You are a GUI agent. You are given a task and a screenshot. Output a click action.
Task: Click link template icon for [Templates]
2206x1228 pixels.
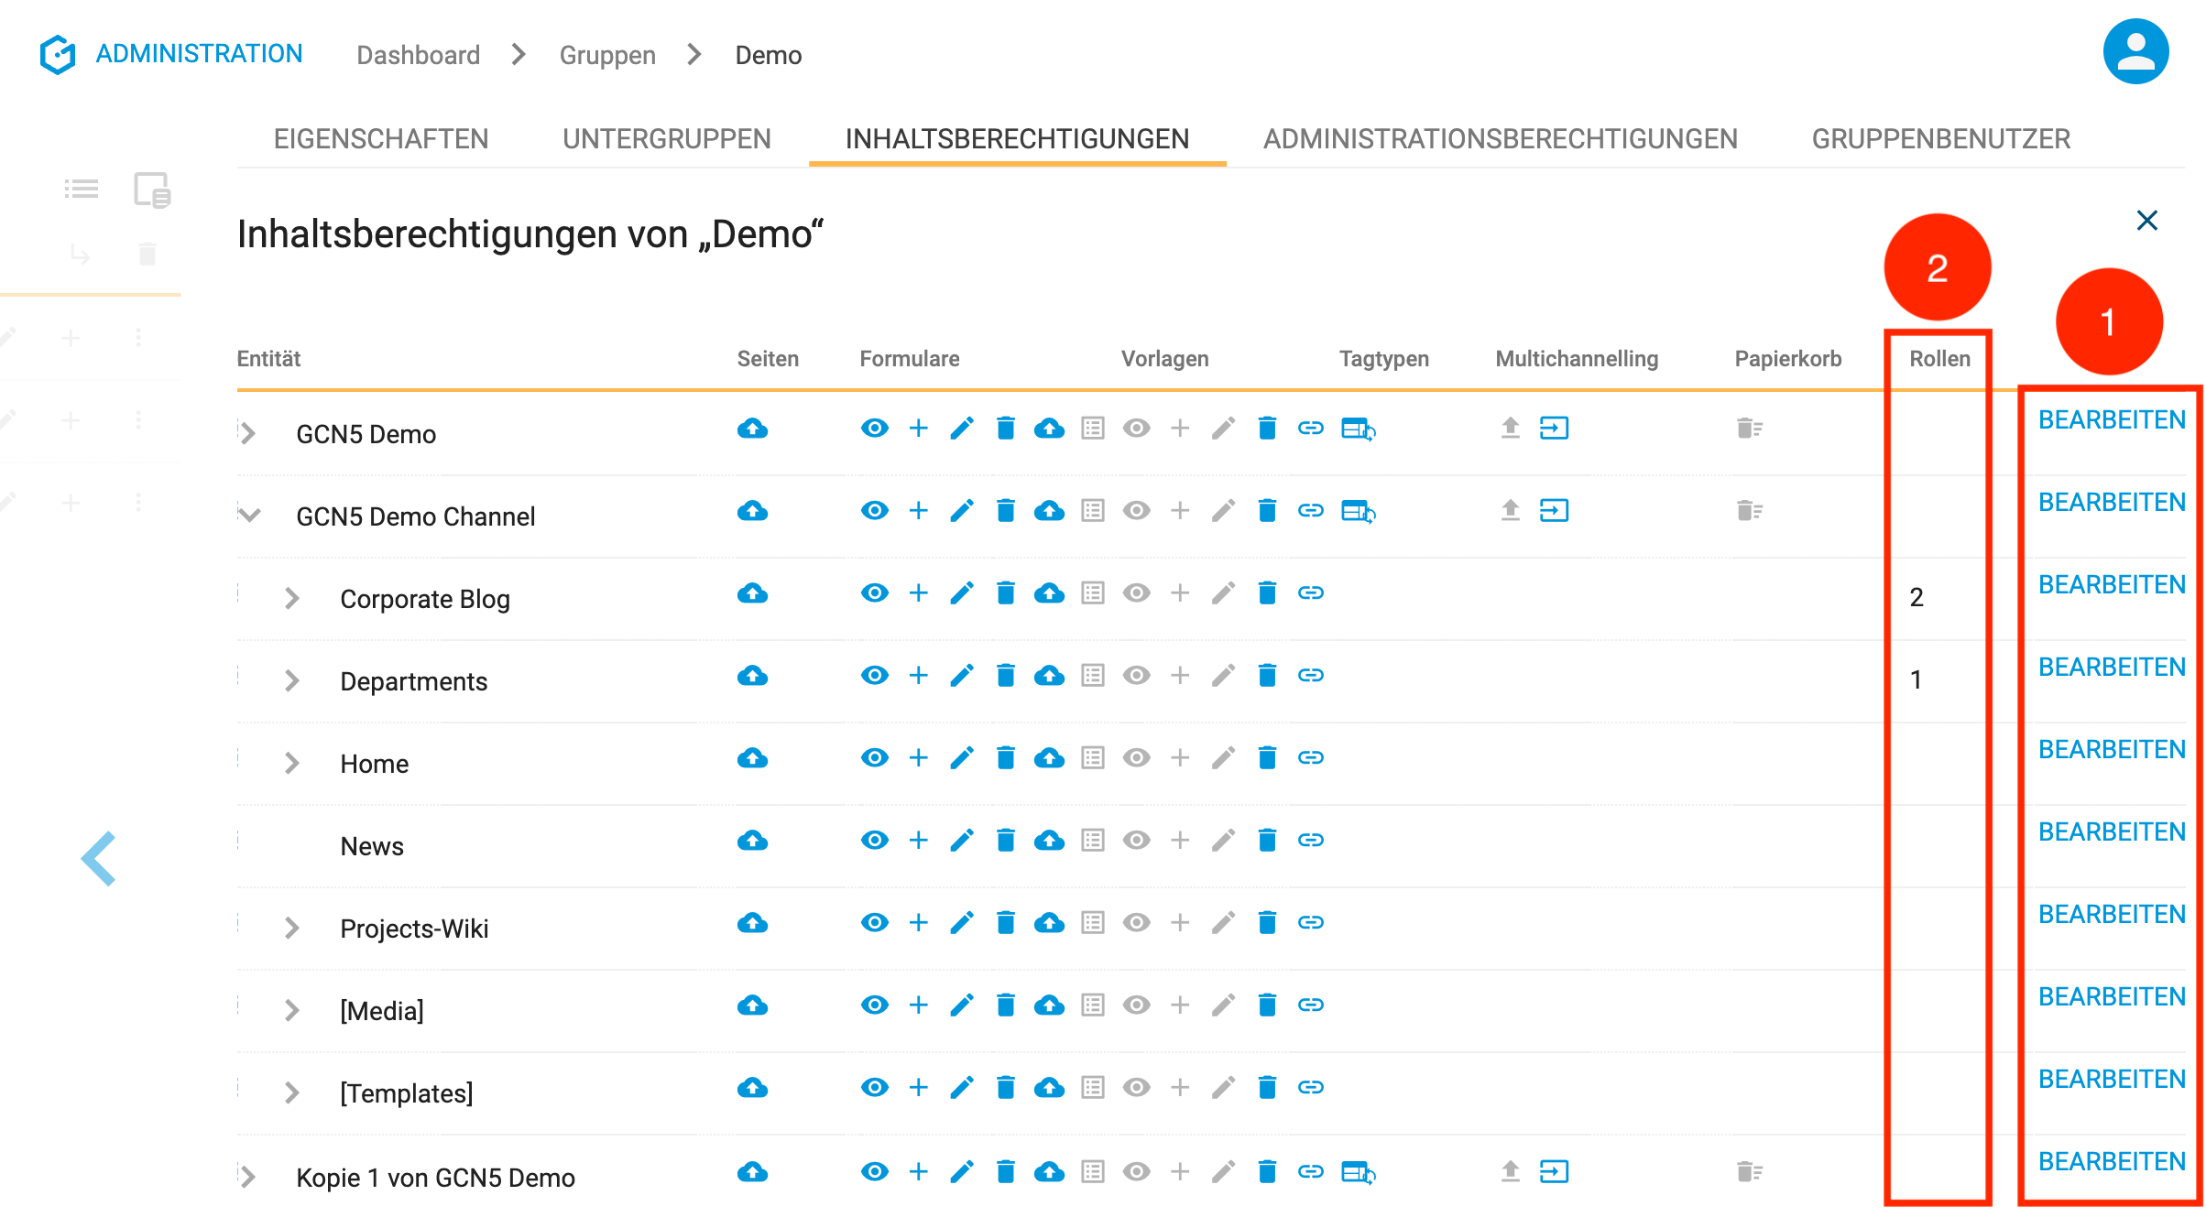1311,1088
